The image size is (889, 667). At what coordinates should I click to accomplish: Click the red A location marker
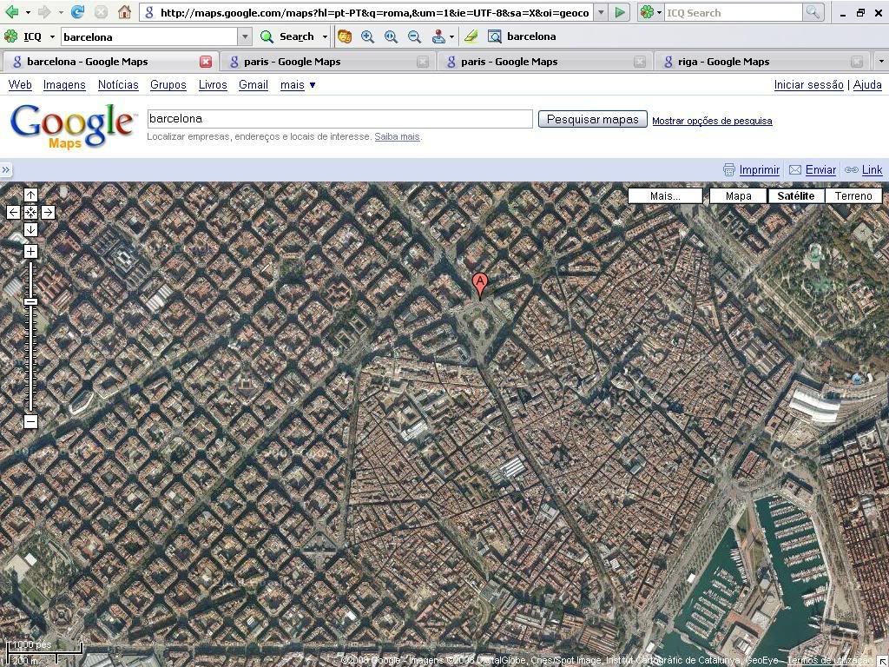point(479,284)
